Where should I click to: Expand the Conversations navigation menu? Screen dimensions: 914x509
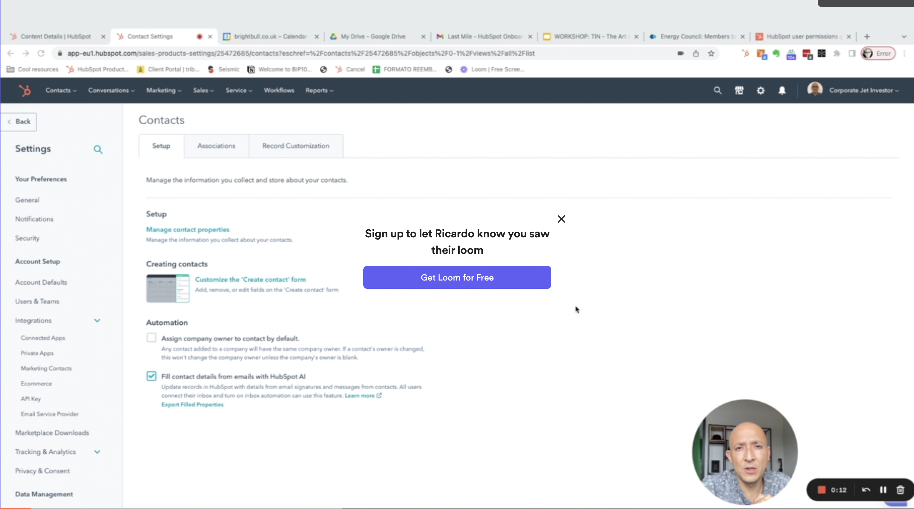click(x=111, y=90)
